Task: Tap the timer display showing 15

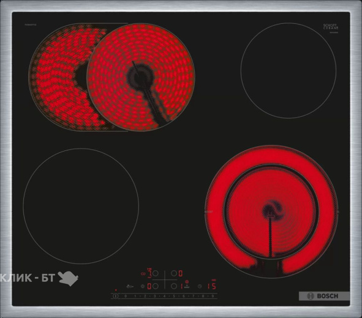Action: click(x=212, y=286)
